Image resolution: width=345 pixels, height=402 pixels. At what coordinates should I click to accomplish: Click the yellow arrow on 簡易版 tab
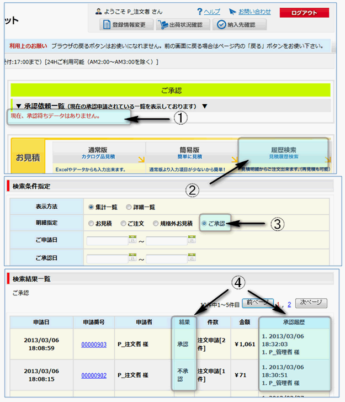234,160
